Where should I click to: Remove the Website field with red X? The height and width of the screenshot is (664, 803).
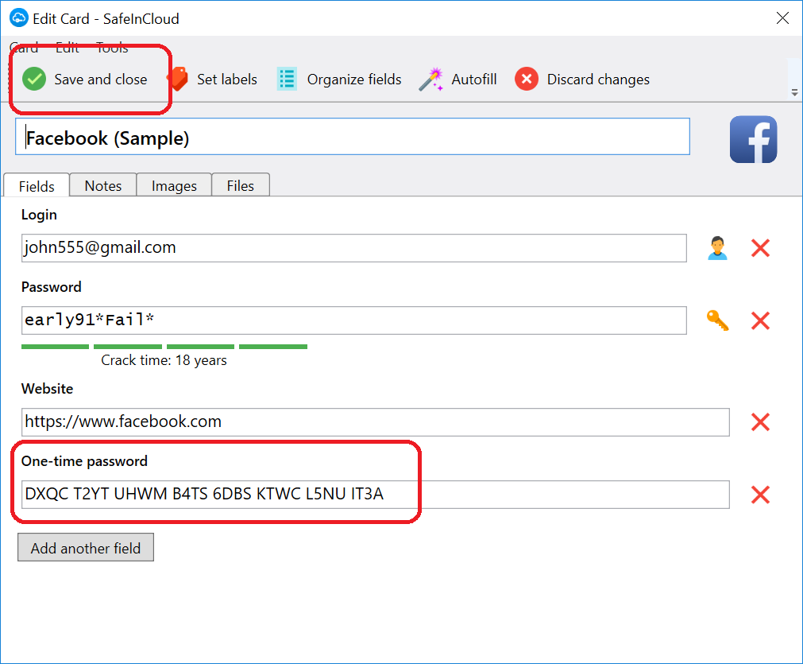tap(760, 422)
